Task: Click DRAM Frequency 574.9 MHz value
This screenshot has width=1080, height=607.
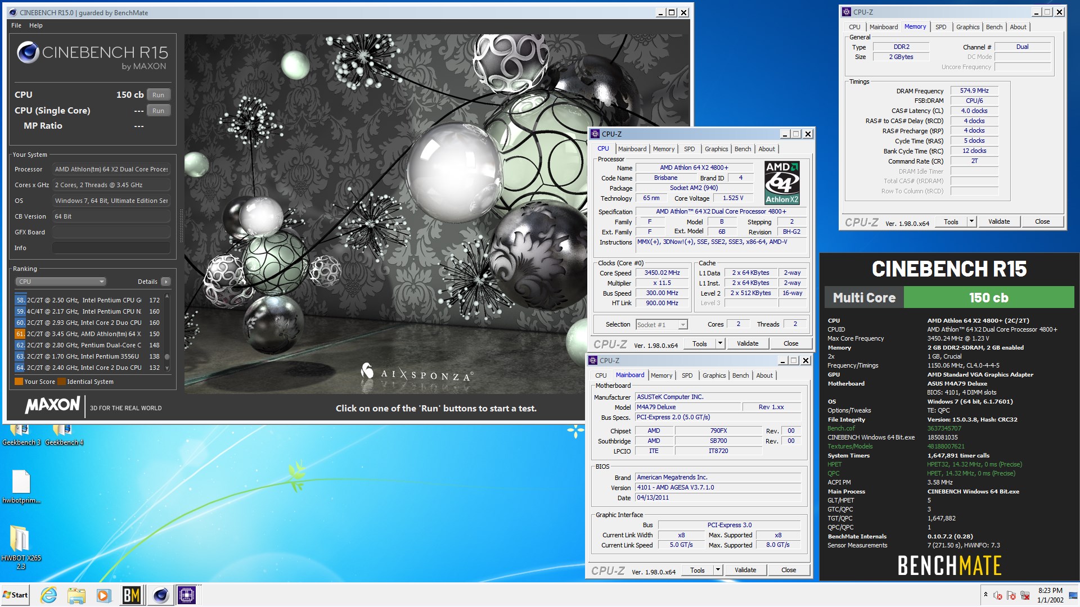Action: point(974,90)
